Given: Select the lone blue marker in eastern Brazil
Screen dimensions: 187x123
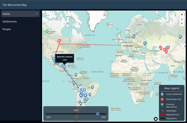Looking at the screenshot, I should click(x=93, y=87).
